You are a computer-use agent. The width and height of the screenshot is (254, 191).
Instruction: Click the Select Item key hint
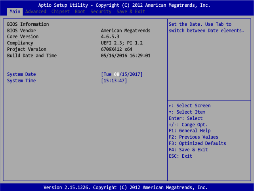point(187,112)
